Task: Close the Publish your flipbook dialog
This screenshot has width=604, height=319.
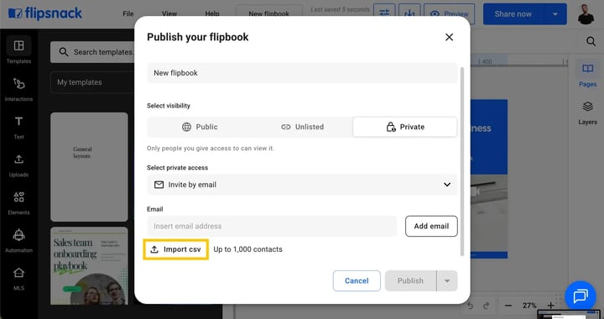Action: coord(449,37)
